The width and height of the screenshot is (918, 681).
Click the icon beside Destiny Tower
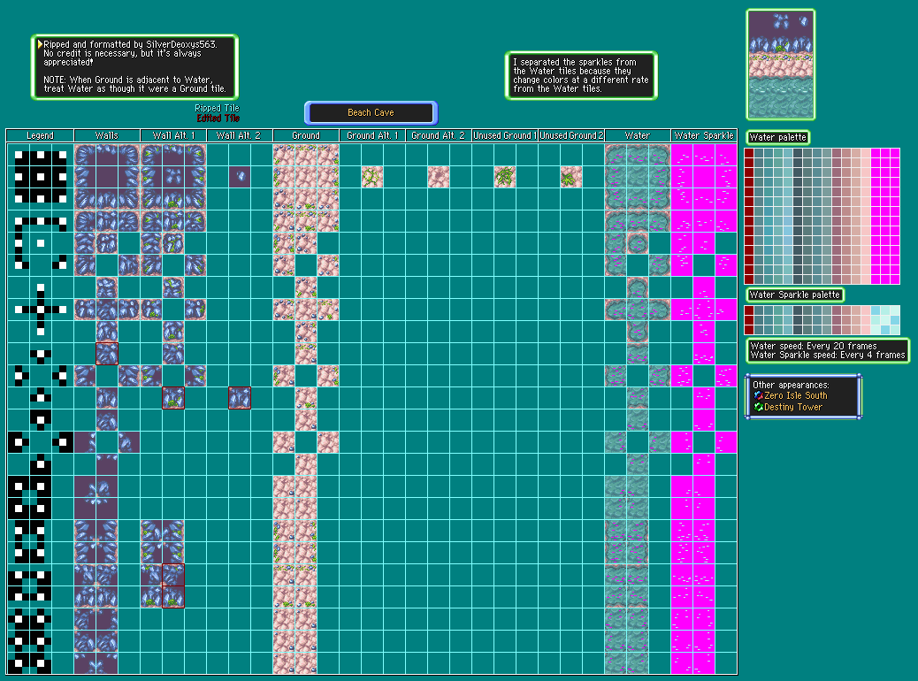point(759,407)
